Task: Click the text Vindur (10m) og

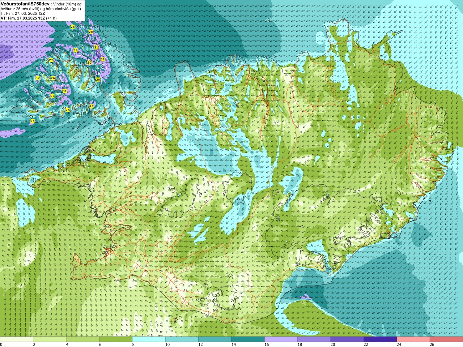Action: [67, 4]
